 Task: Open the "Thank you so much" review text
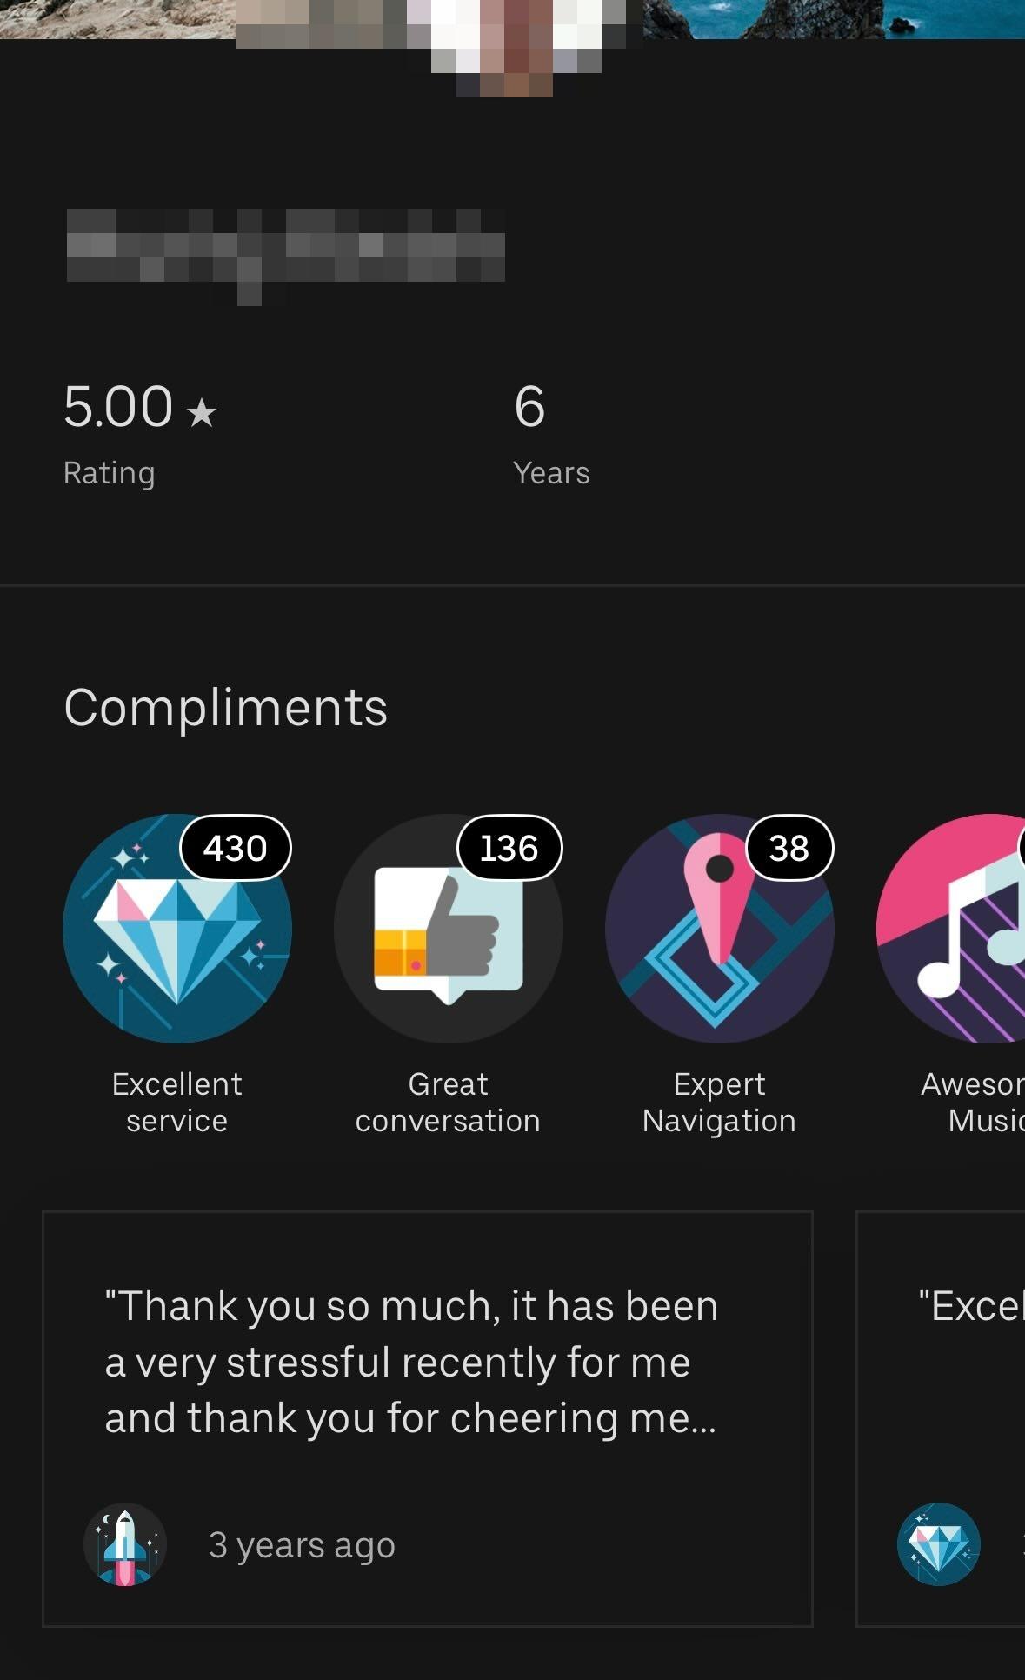point(411,1362)
